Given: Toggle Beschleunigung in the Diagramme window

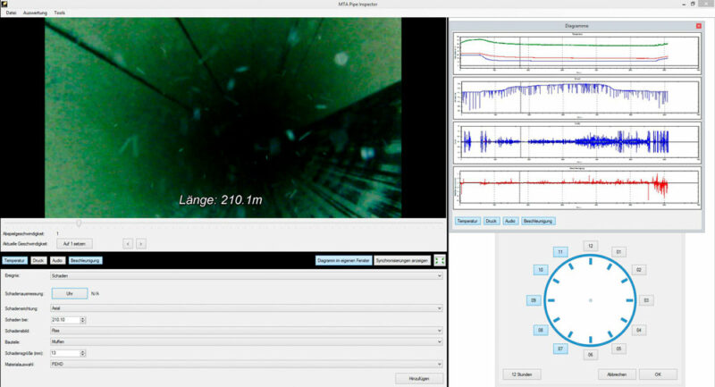Looking at the screenshot, I should point(539,220).
